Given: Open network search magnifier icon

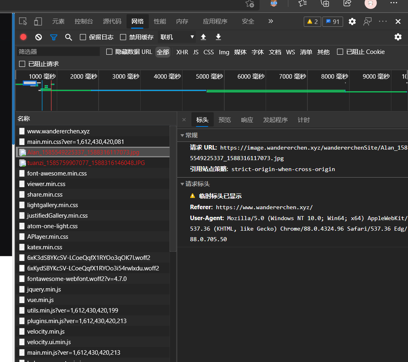Looking at the screenshot, I should 69,37.
